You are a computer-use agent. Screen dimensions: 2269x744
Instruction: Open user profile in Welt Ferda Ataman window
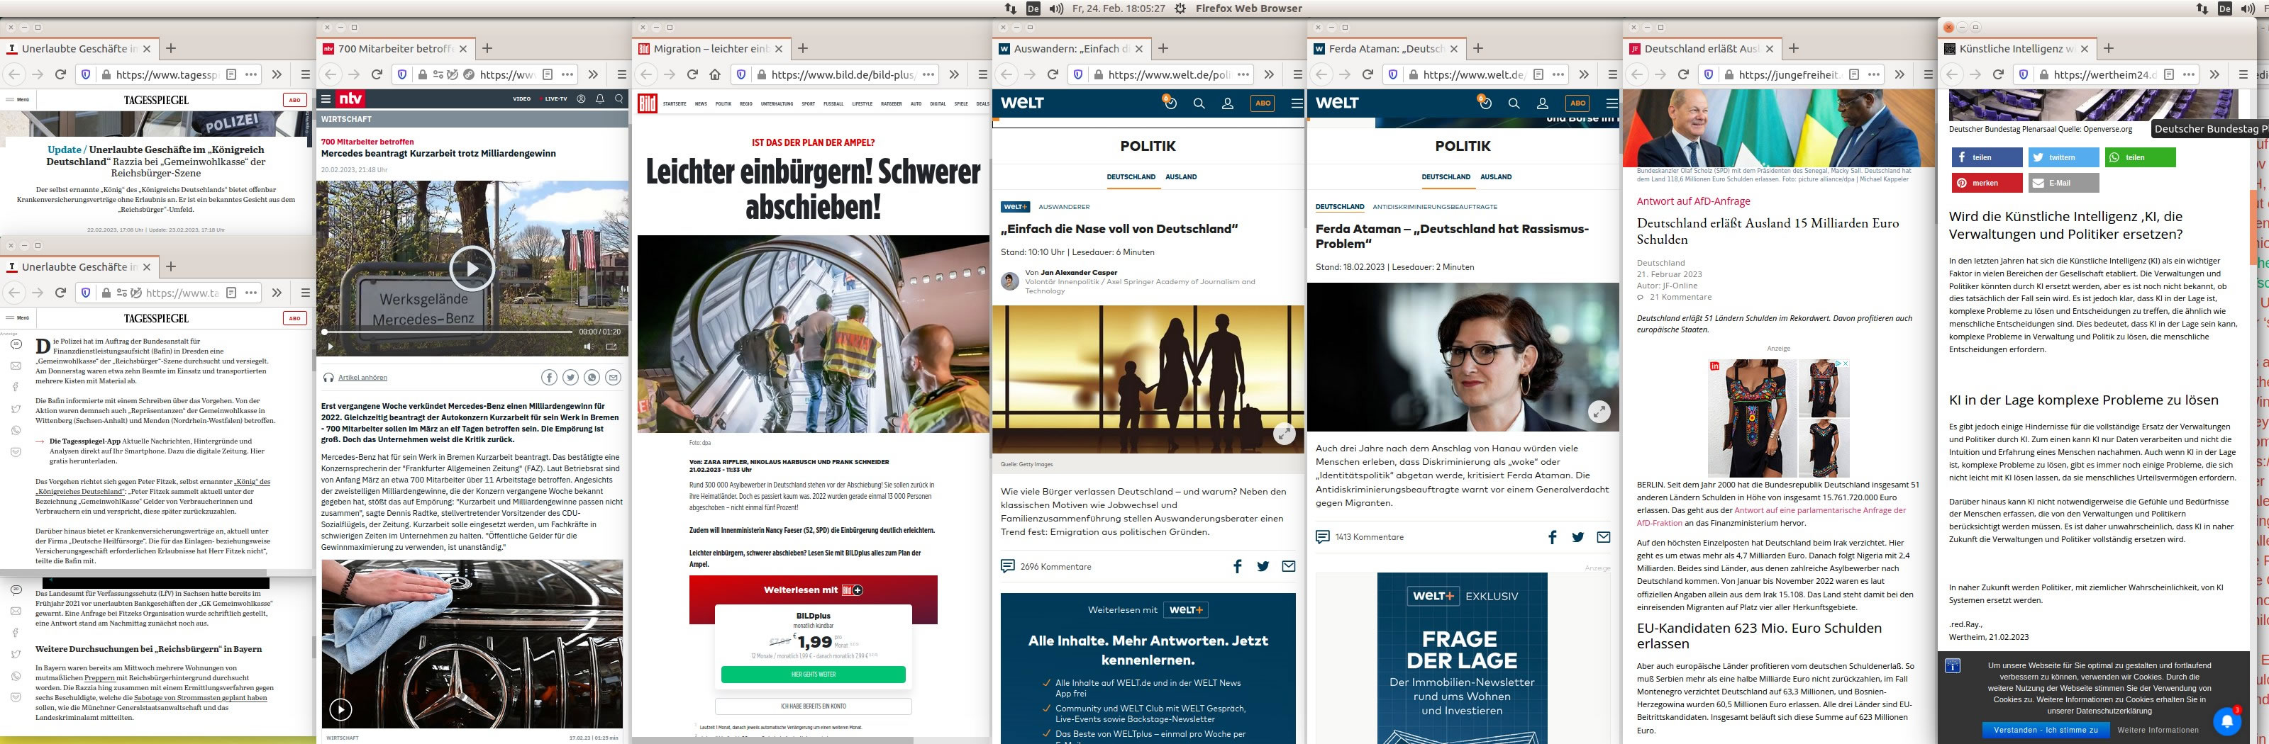(1542, 103)
